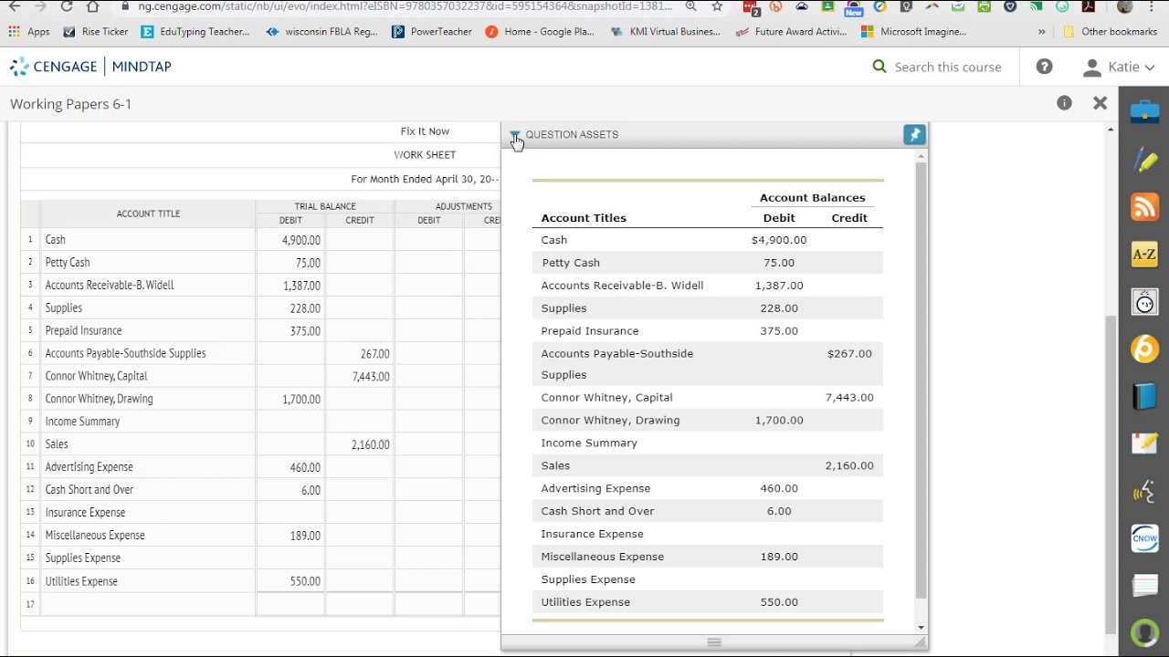Click 'Cash Short and Over' in Question Assets
This screenshot has width=1169, height=657.
[597, 511]
